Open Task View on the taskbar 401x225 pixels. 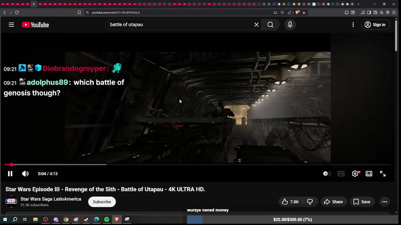point(25,220)
